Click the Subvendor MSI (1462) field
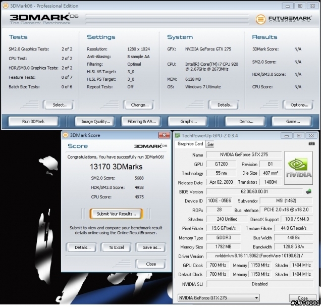Image resolution: width=323 pixels, height=307 pixels. pyautogui.click(x=286, y=200)
